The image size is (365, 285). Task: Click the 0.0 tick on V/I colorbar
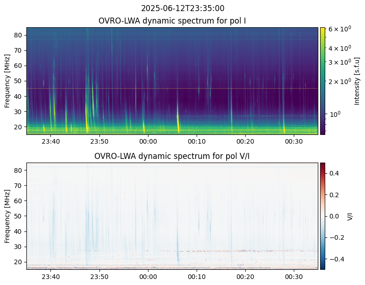334,216
